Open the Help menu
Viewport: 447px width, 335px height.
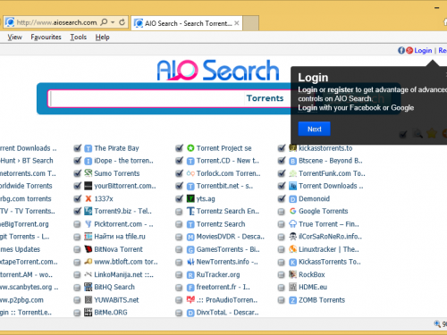click(x=103, y=37)
